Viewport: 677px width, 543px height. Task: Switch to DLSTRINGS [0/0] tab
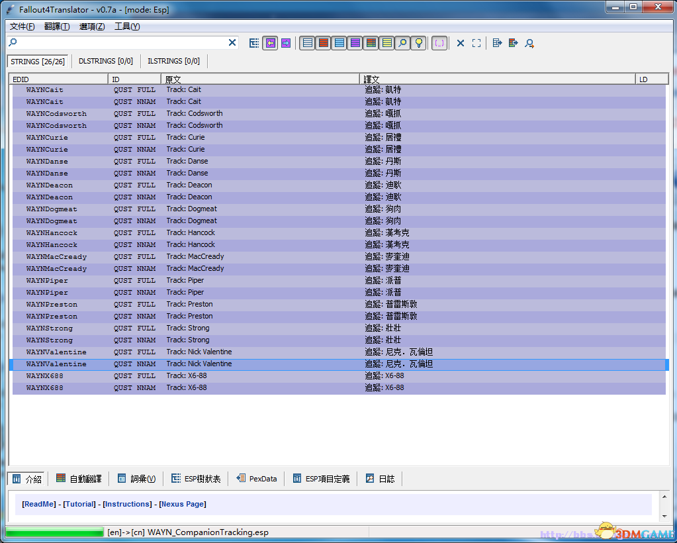click(106, 62)
